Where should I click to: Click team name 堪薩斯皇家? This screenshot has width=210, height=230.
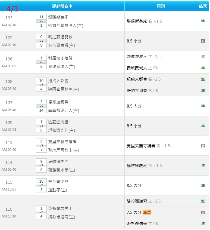[x=58, y=17]
